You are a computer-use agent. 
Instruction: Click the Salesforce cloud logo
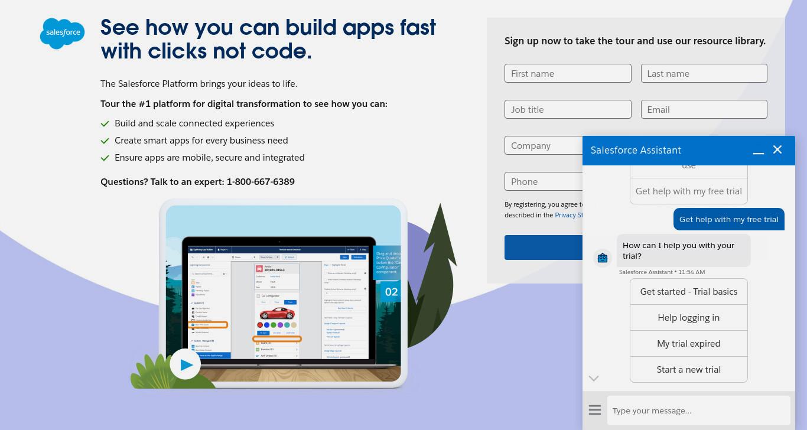click(62, 33)
